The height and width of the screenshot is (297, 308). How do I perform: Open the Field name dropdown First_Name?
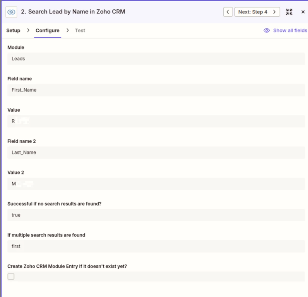pos(156,90)
